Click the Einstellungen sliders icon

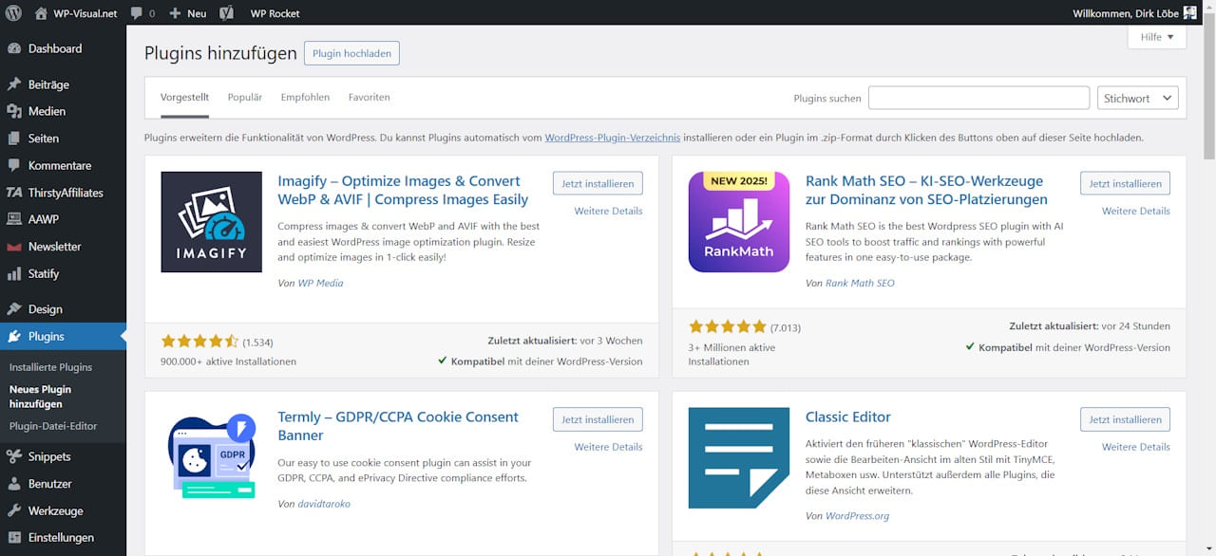pos(14,538)
